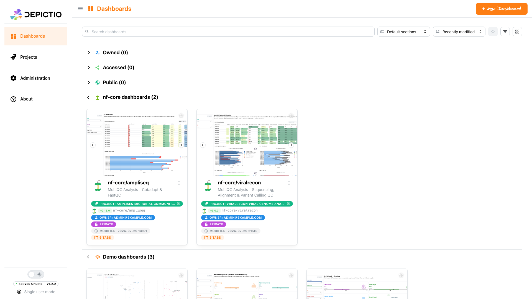
Task: Open the nf-core/viralrecon dashboard title
Action: click(x=239, y=183)
